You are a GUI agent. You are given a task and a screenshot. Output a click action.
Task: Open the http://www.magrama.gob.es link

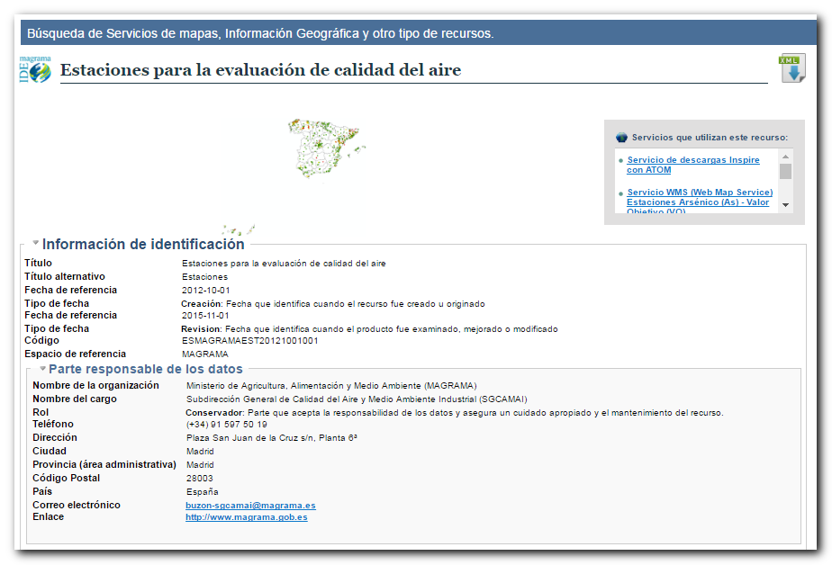pyautogui.click(x=246, y=517)
